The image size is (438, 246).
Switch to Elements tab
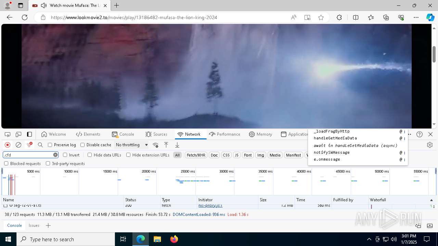88,134
